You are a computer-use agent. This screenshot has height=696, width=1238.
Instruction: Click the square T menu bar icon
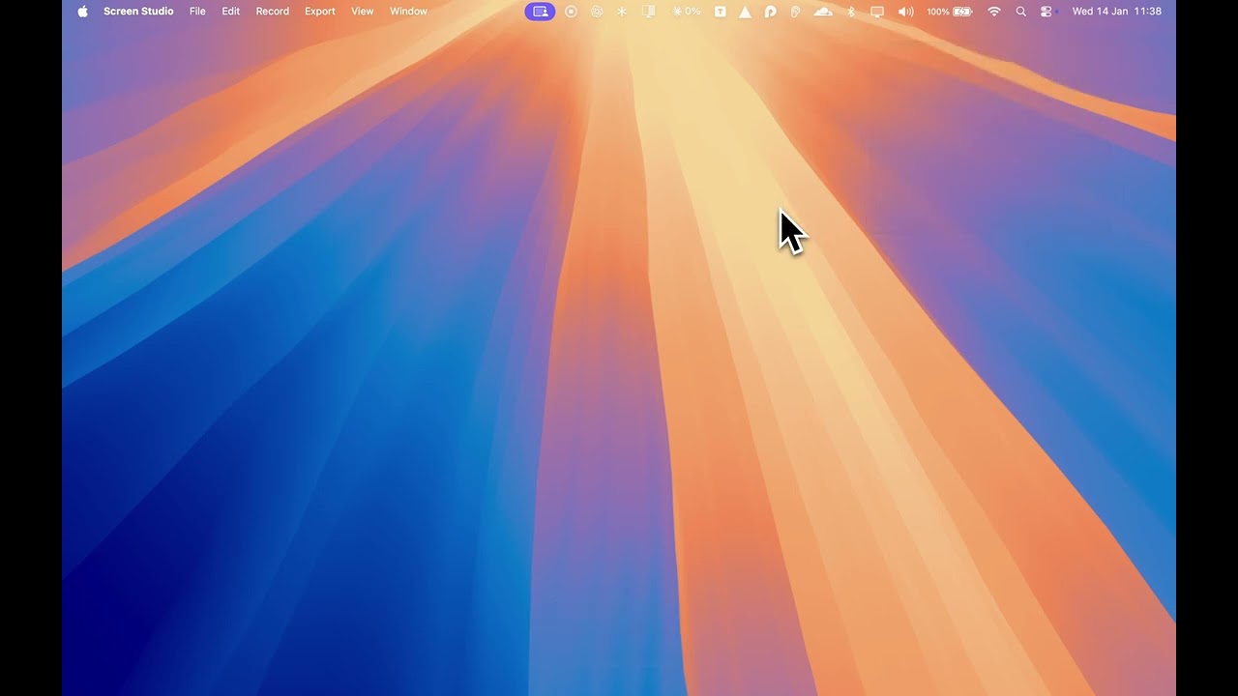(721, 12)
